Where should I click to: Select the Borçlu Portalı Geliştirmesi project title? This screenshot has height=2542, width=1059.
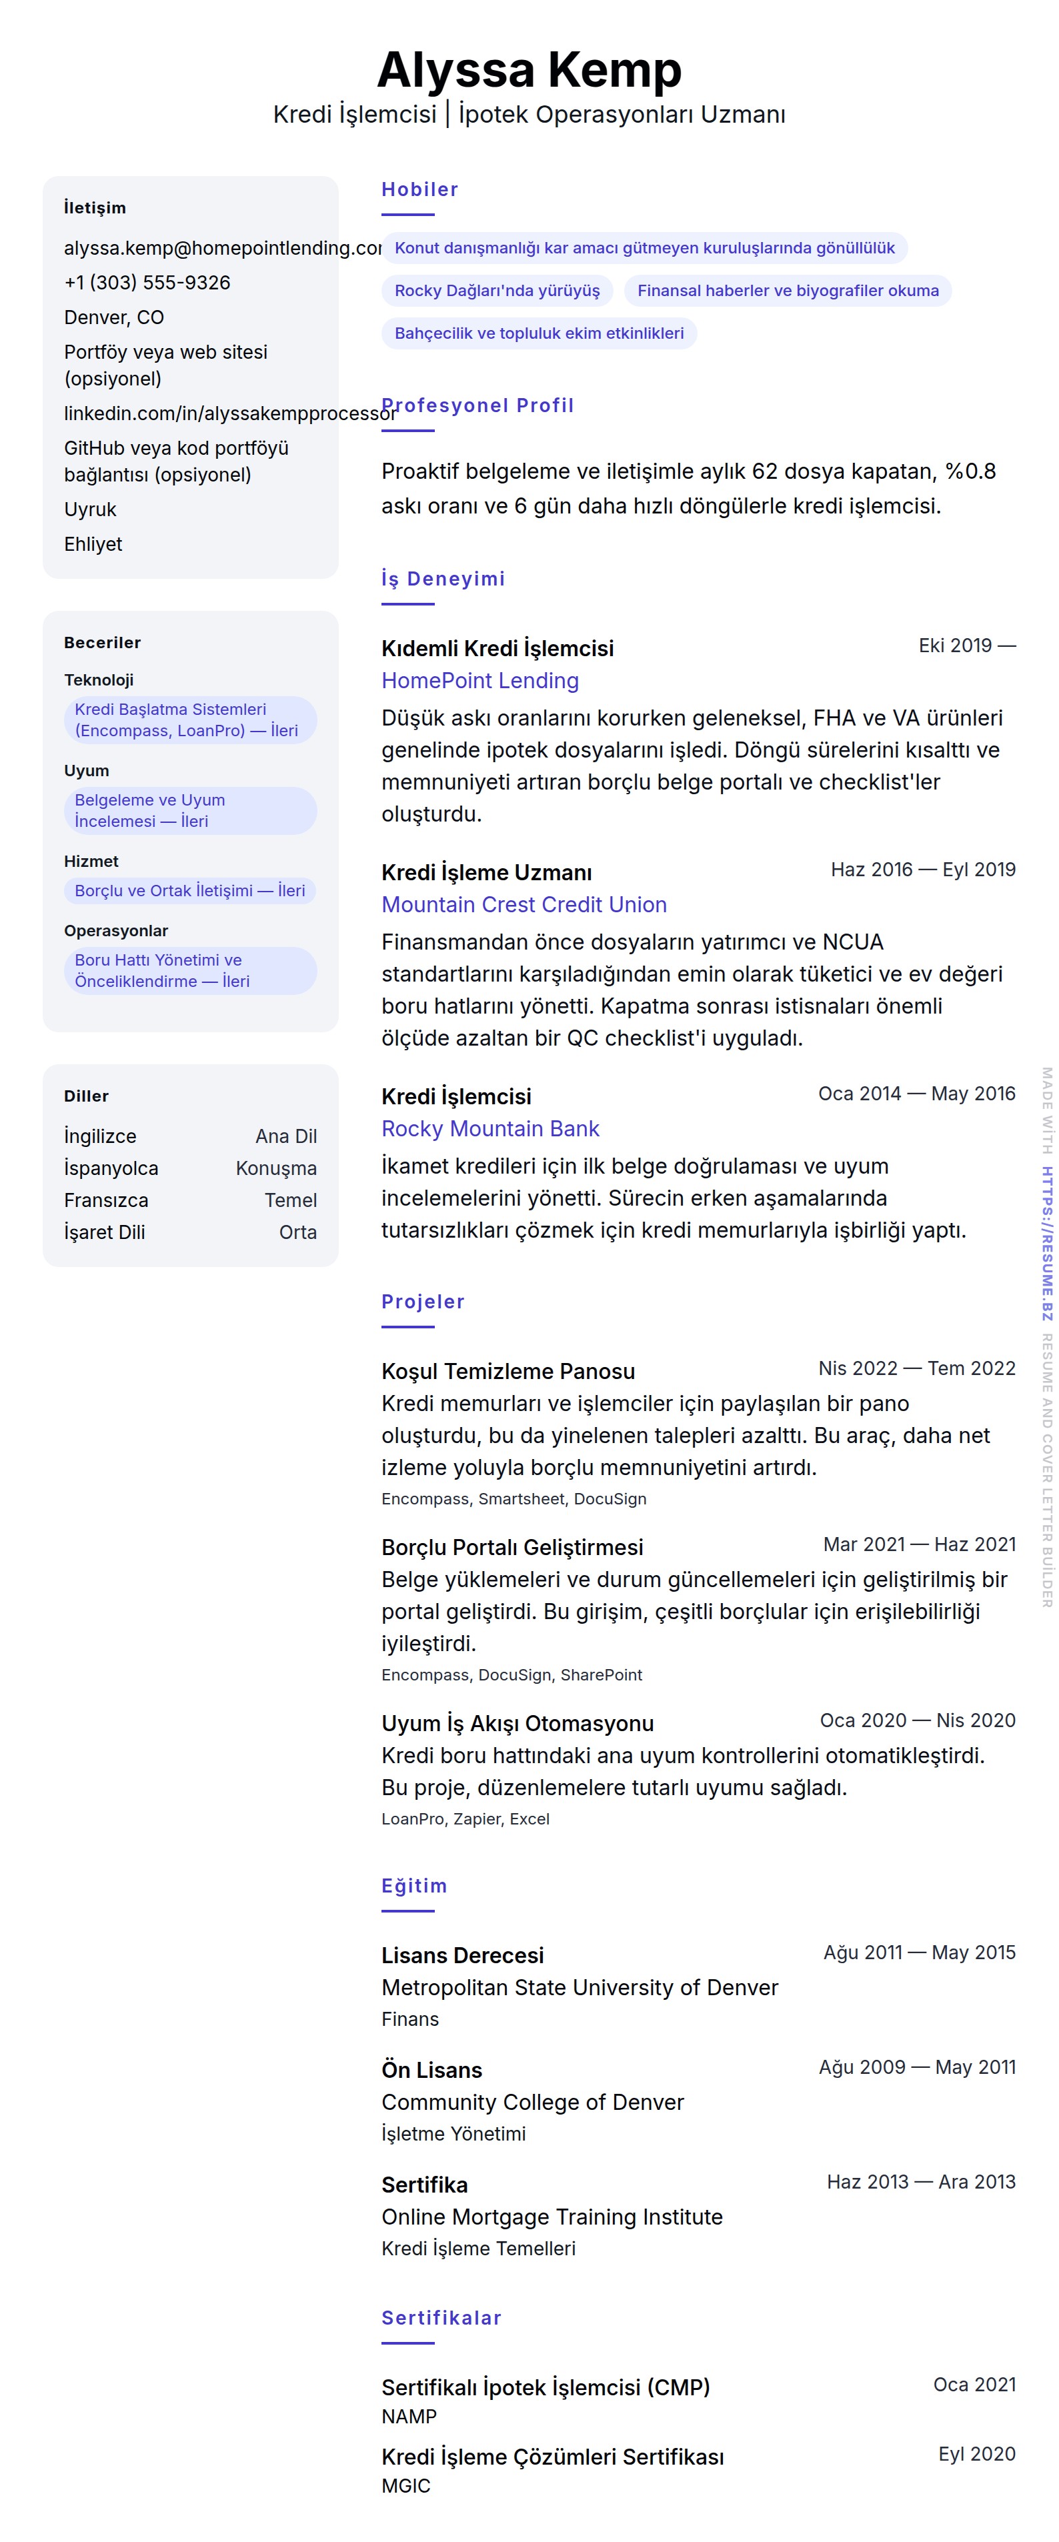(511, 1546)
